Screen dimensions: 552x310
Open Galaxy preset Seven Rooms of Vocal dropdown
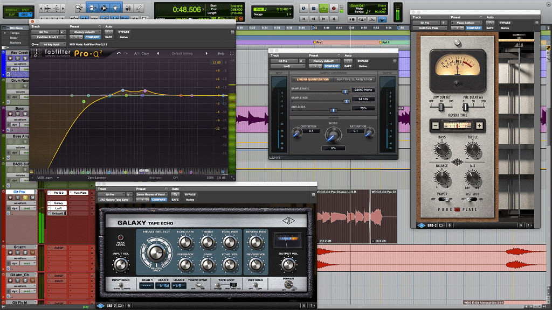[151, 194]
